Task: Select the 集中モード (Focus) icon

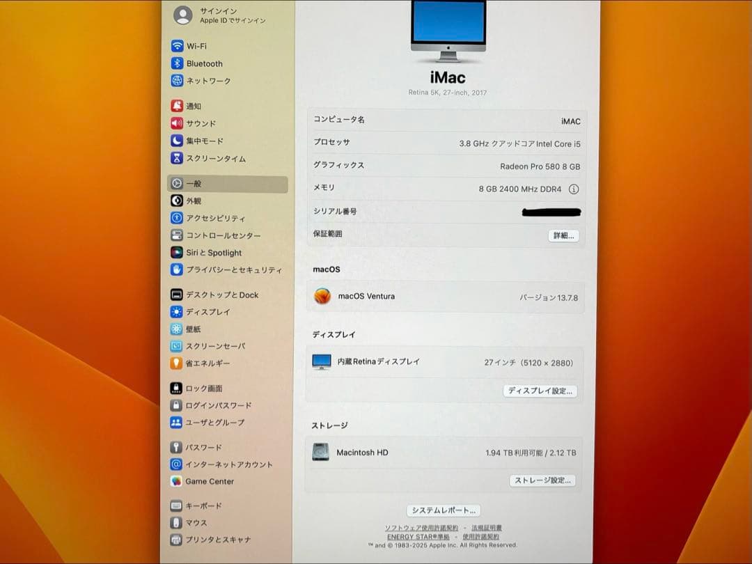Action: pyautogui.click(x=203, y=141)
